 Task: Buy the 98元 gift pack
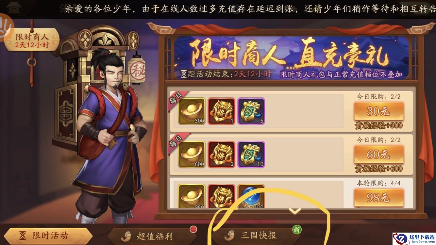pyautogui.click(x=378, y=197)
